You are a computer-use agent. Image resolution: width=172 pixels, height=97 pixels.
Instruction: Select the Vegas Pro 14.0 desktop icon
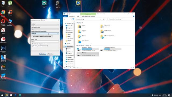3,59
